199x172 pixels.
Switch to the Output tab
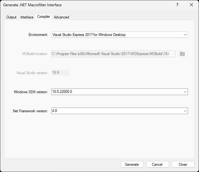(12, 17)
